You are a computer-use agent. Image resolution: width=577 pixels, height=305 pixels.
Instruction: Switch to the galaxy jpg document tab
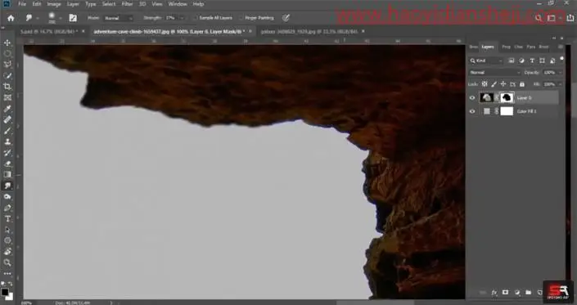pyautogui.click(x=309, y=32)
